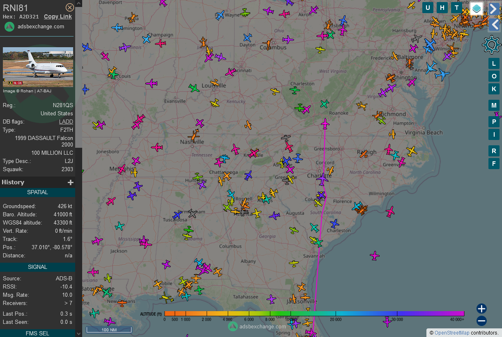Select the baro altitude 41000 ft
The image size is (502, 337).
click(63, 214)
